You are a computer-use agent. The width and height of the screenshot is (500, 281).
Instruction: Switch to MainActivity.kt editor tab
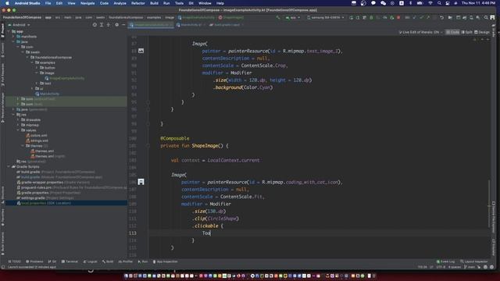[x=191, y=24]
